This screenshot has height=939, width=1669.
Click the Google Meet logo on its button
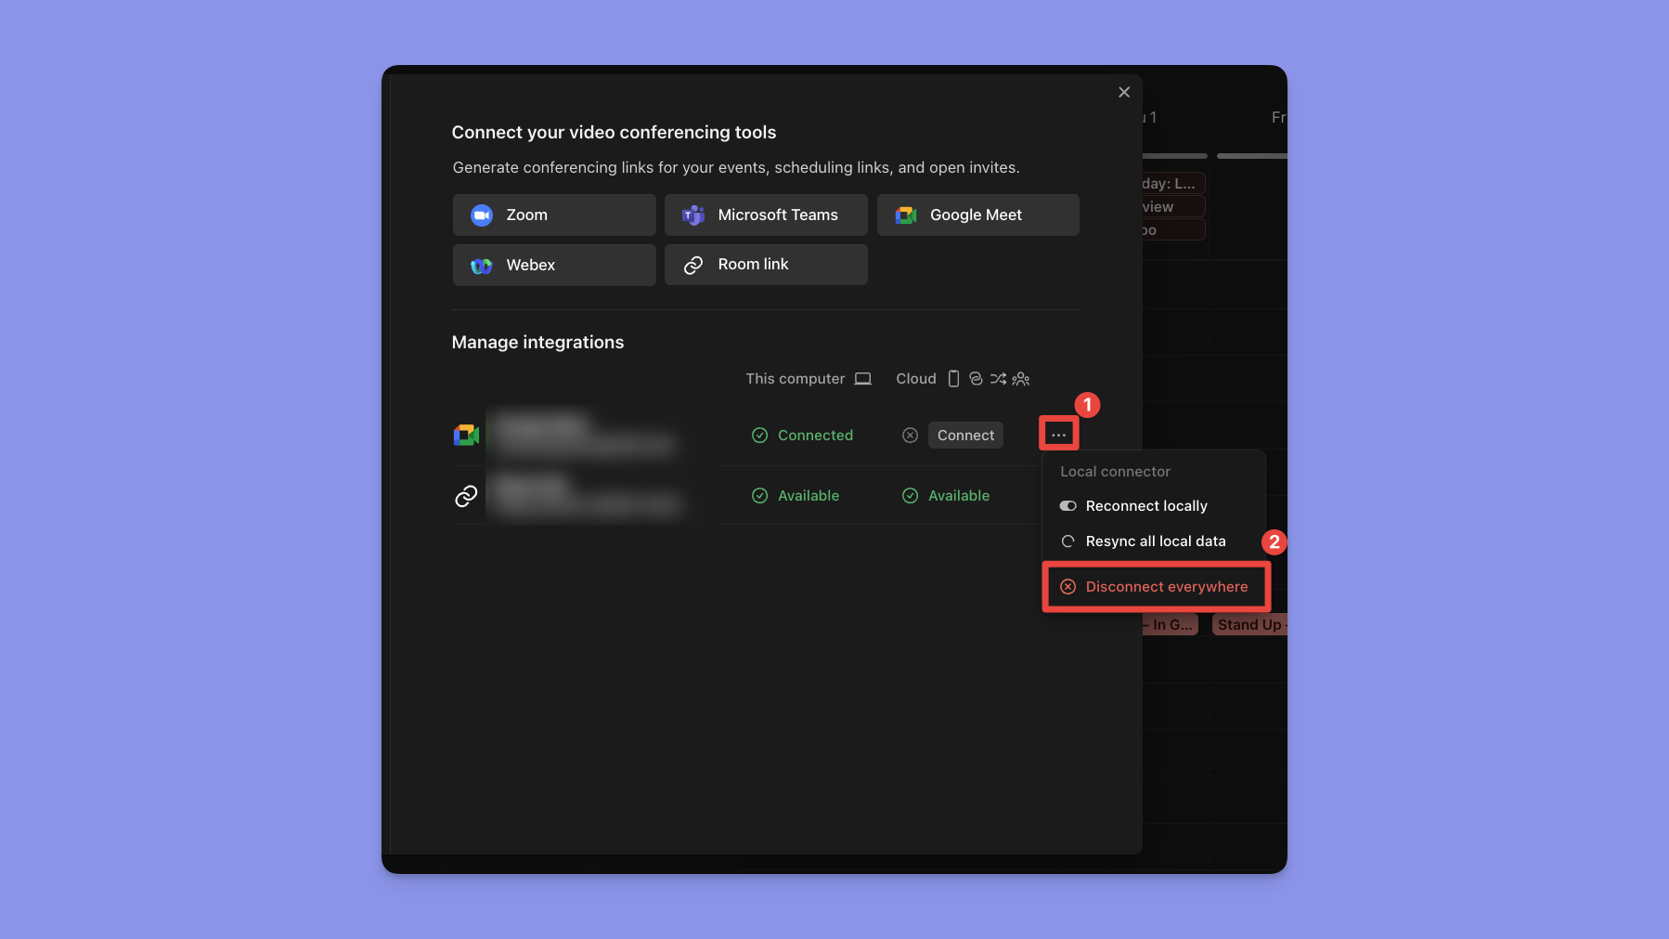(906, 215)
